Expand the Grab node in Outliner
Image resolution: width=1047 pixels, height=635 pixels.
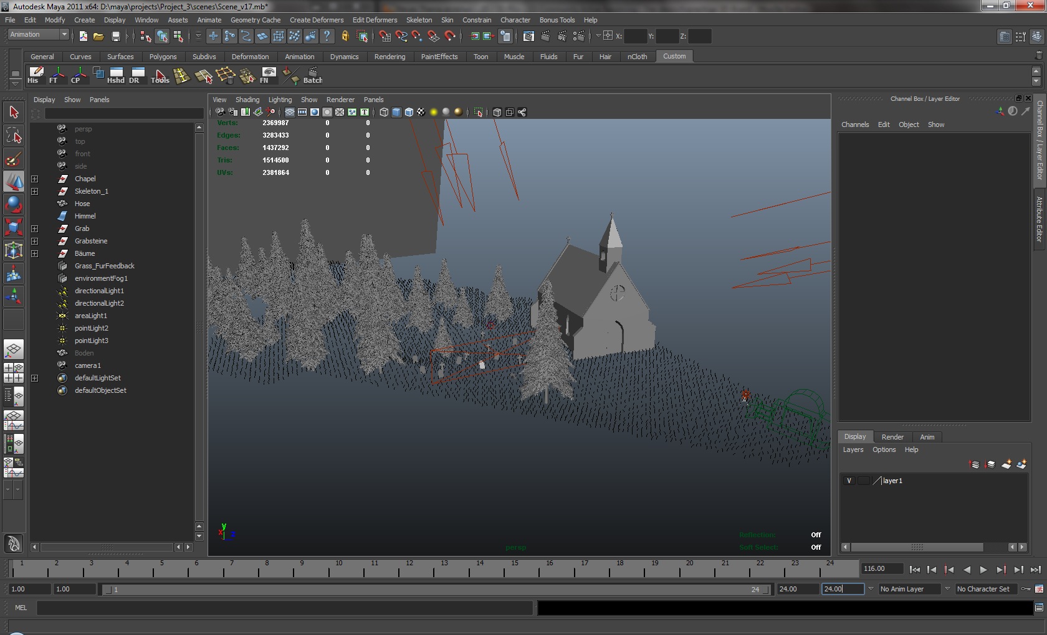tap(35, 228)
